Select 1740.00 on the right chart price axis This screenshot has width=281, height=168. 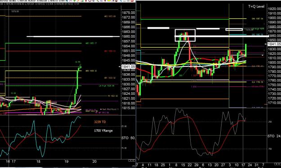(274, 89)
